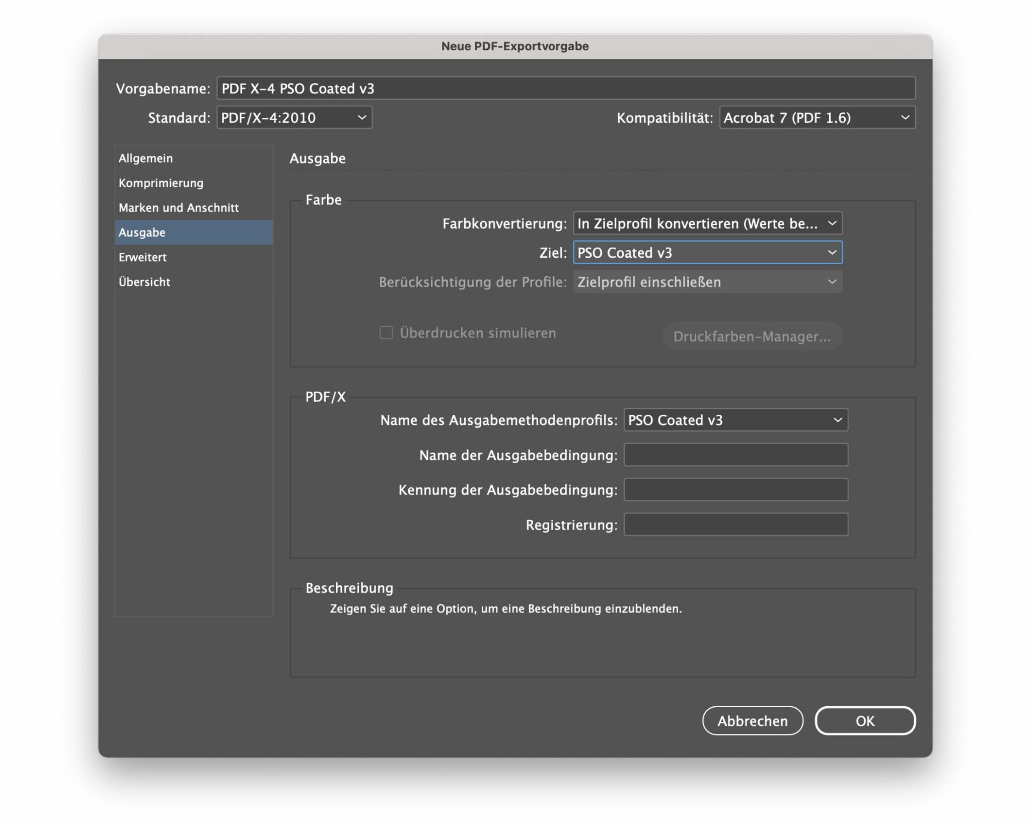The height and width of the screenshot is (824, 1031).
Task: Open the Kompatibilität Acrobat 7 dropdown
Action: point(817,117)
